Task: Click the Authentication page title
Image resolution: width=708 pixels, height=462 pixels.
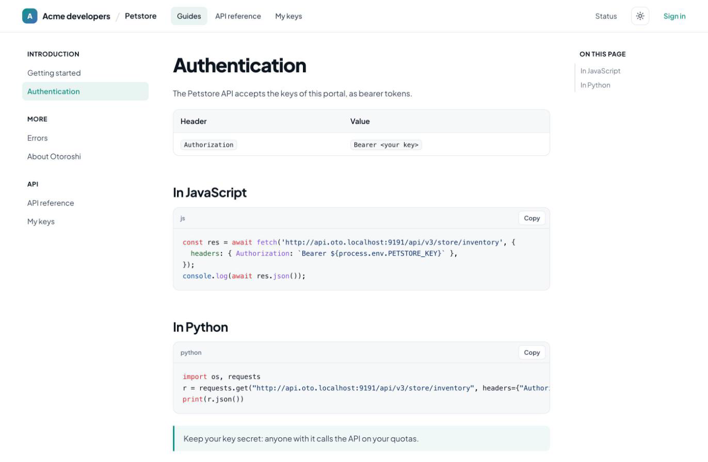Action: [239, 66]
